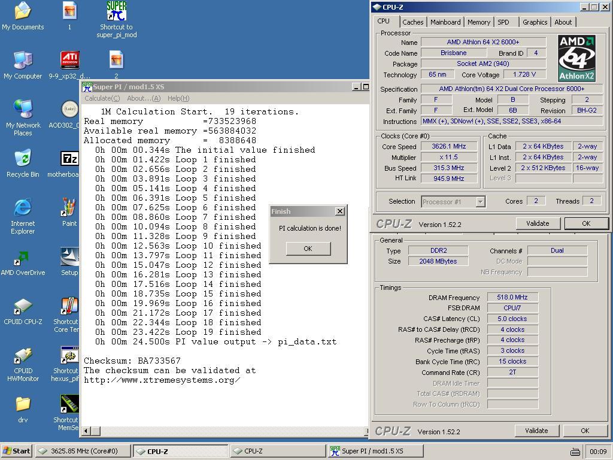
Task: Click Validate in the upper CPU-Z window
Action: 538,223
